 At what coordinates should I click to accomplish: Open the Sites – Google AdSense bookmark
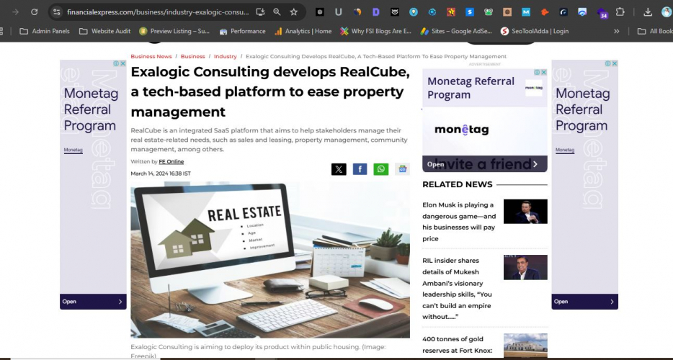[456, 31]
